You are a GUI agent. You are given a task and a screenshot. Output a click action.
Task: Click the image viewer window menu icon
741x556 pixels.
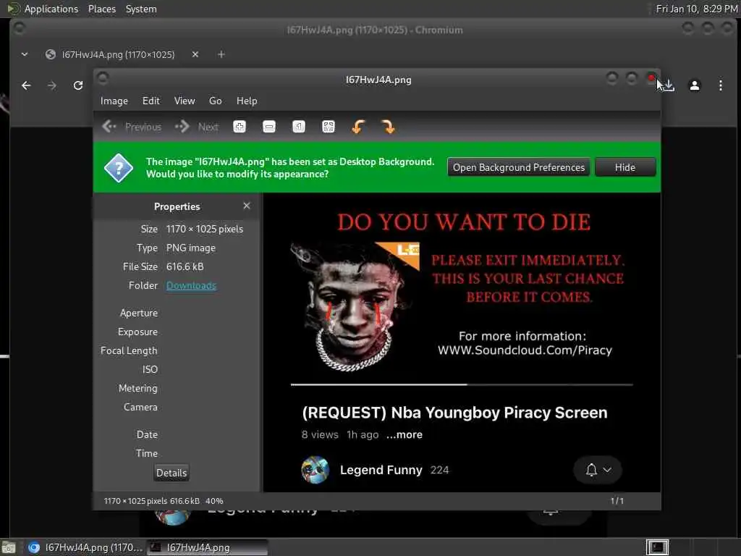(x=103, y=78)
